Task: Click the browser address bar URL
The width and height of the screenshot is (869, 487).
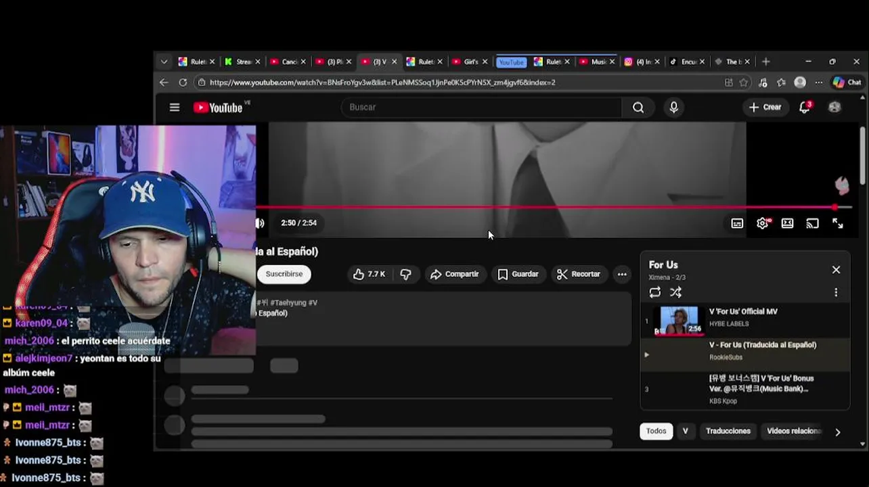Action: click(x=382, y=83)
